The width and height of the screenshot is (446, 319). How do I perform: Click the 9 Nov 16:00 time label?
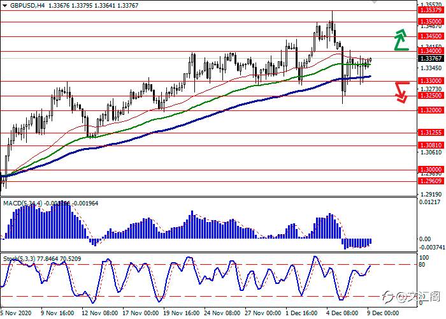57,313
